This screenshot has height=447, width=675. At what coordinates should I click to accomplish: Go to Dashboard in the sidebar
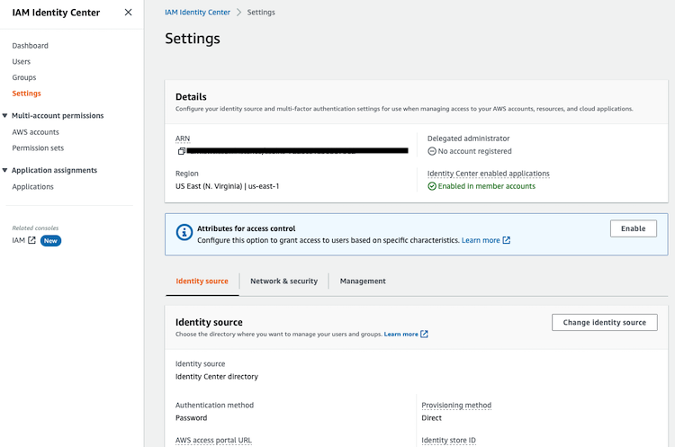click(30, 46)
